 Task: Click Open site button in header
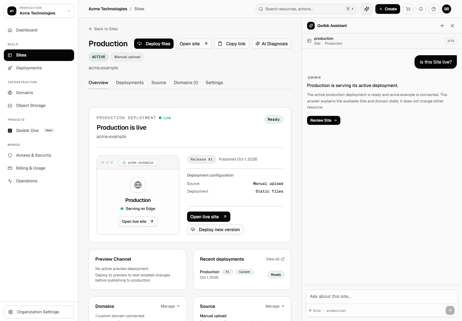click(194, 44)
